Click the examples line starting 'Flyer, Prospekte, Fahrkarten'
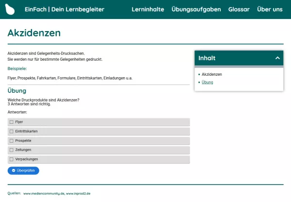 [x=70, y=78]
